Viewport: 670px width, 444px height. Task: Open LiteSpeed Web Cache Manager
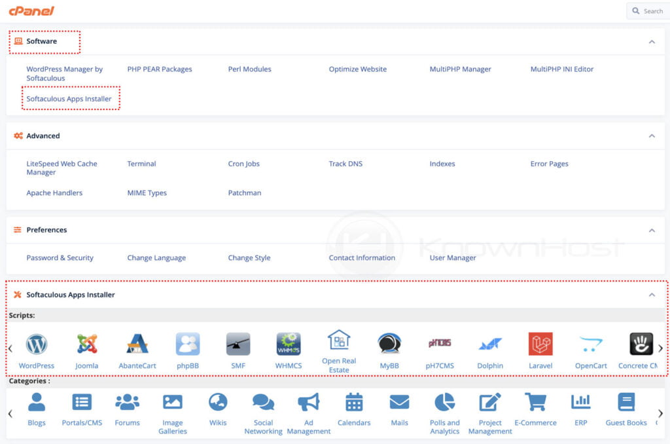(62, 168)
